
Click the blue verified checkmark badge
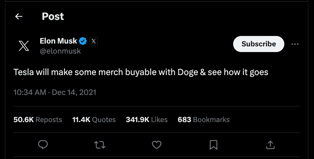pos(83,41)
